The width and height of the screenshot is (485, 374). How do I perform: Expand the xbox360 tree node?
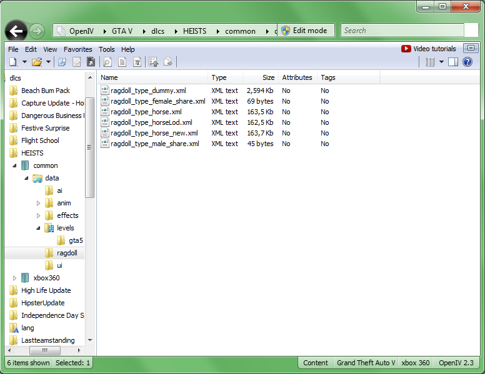16,278
